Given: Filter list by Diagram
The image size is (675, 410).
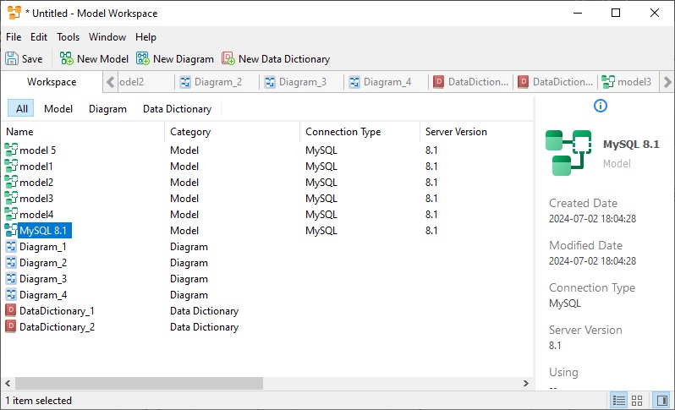Looking at the screenshot, I should click(107, 109).
